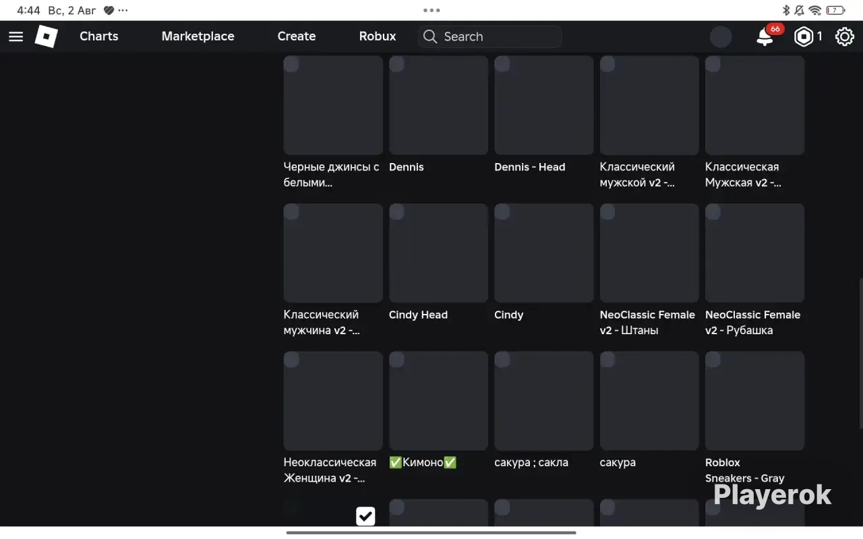Focus the Search field
This screenshot has height=539, width=863.
pyautogui.click(x=490, y=37)
